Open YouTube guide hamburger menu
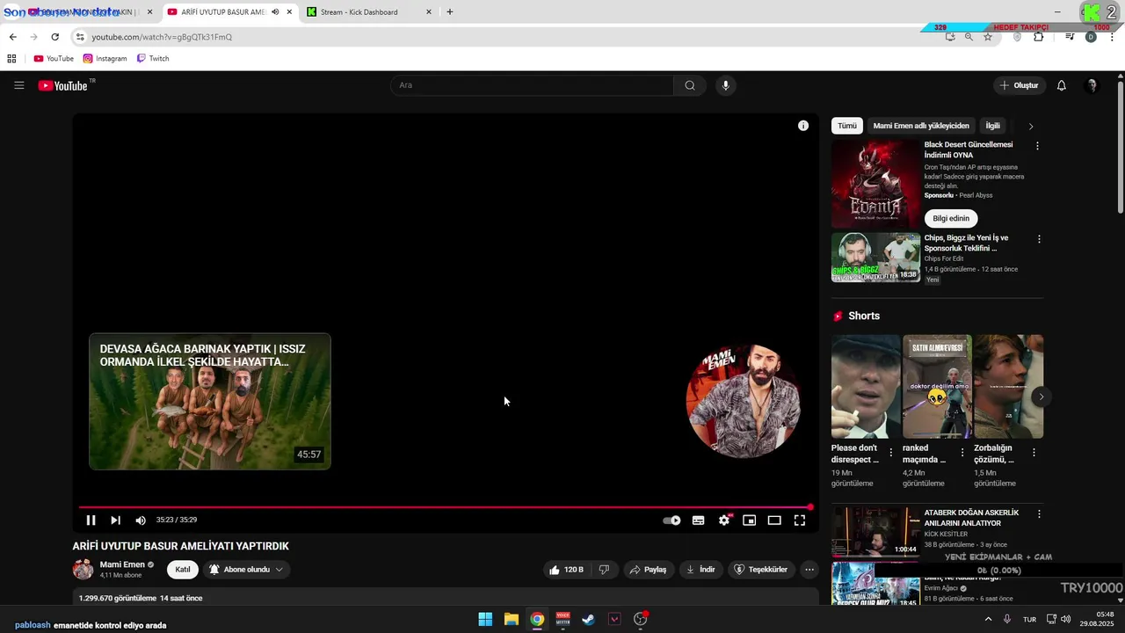Viewport: 1125px width, 633px height. point(18,85)
